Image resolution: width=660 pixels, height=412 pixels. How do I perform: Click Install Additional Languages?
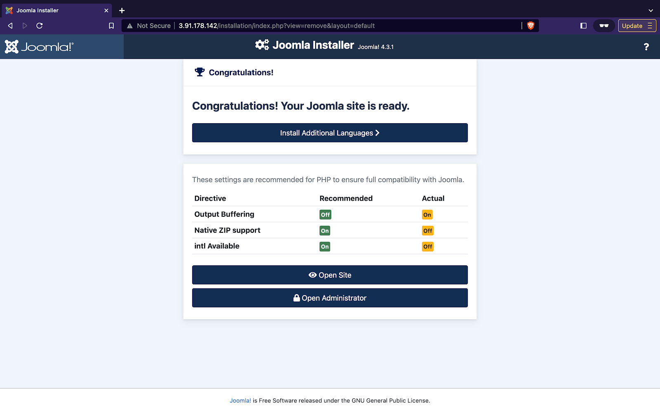coord(330,133)
